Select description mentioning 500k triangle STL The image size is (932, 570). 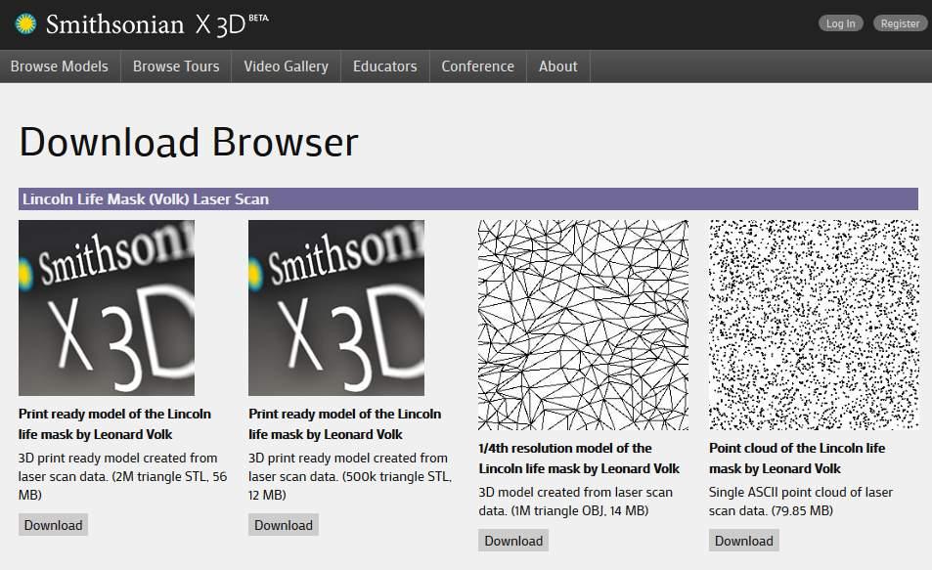(x=350, y=476)
